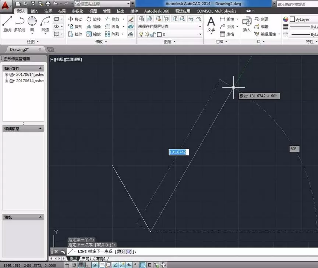Toggle Polar tracking in status bar
318x268 pixels.
(x=95, y=265)
